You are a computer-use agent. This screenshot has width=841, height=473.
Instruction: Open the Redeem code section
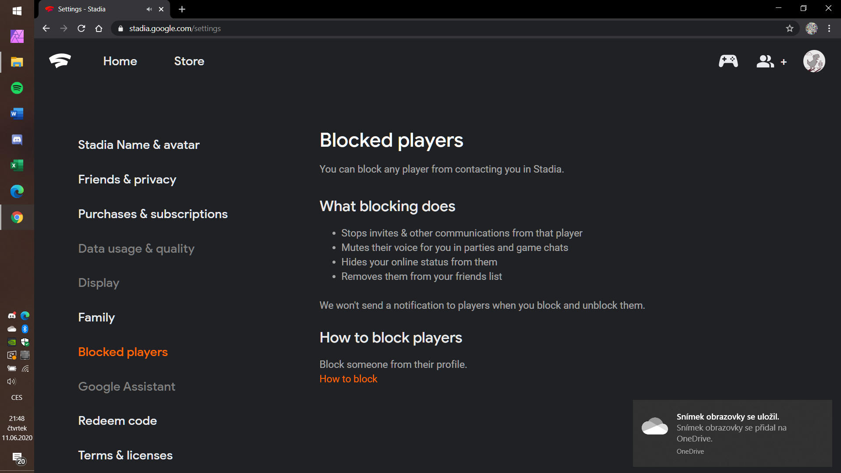[117, 421]
